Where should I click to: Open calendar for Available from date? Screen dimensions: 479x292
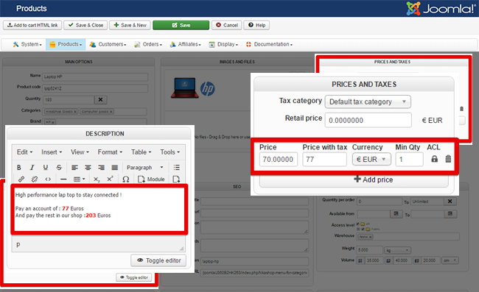click(x=396, y=213)
